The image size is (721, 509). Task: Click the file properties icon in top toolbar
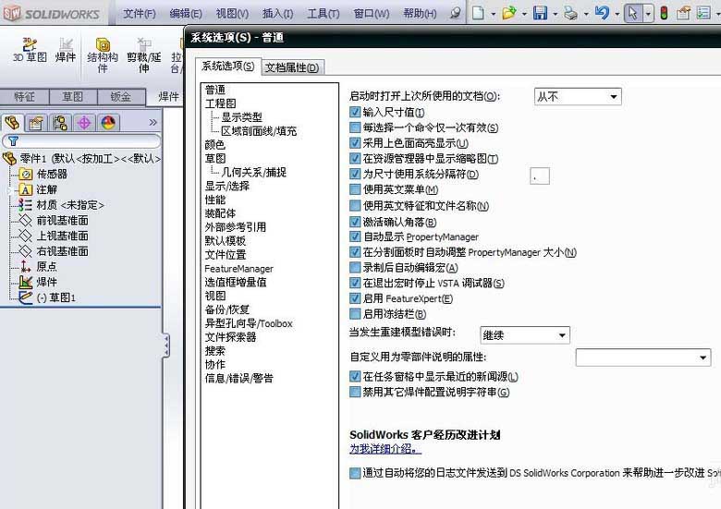[683, 13]
